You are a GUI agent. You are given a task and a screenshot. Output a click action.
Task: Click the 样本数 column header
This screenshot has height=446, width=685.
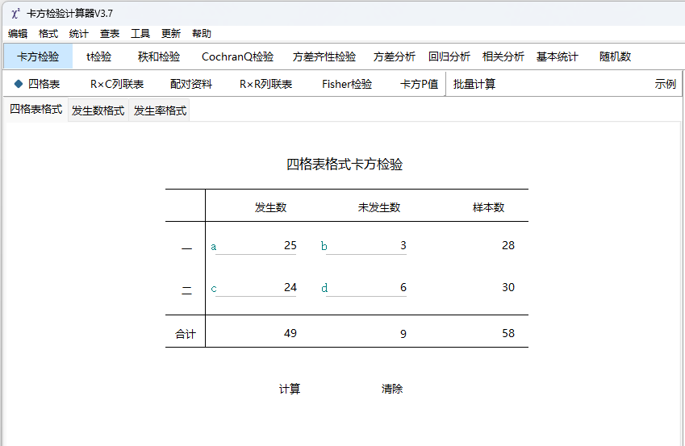click(x=488, y=207)
